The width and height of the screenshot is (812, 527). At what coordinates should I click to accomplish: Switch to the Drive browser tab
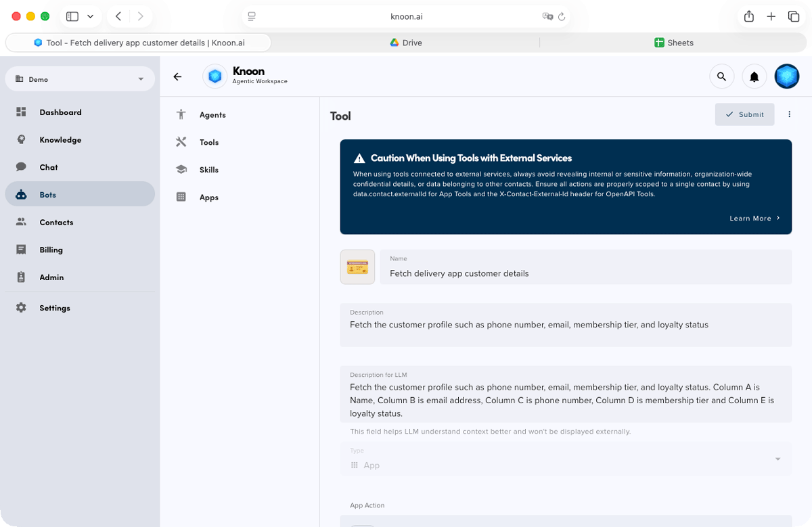click(x=405, y=43)
